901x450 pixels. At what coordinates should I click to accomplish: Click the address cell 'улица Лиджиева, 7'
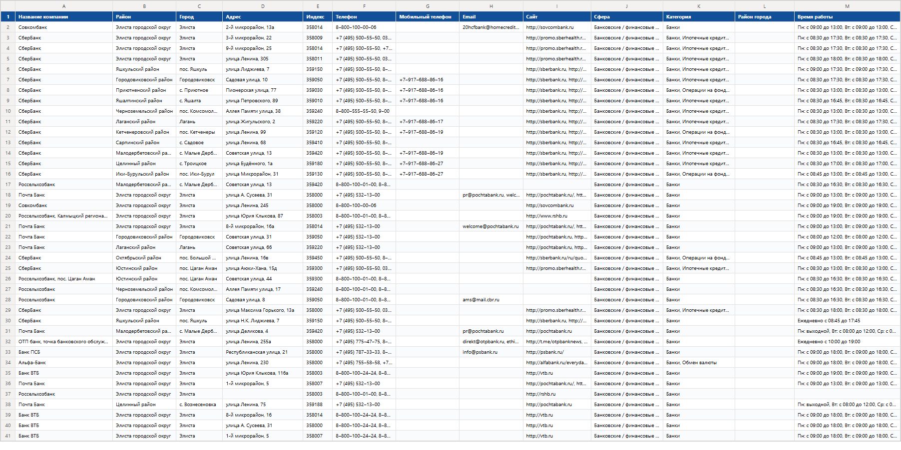click(x=263, y=69)
